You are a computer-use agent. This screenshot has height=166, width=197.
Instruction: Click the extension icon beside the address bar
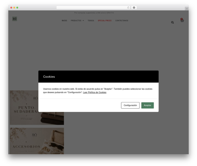tap(134, 7)
